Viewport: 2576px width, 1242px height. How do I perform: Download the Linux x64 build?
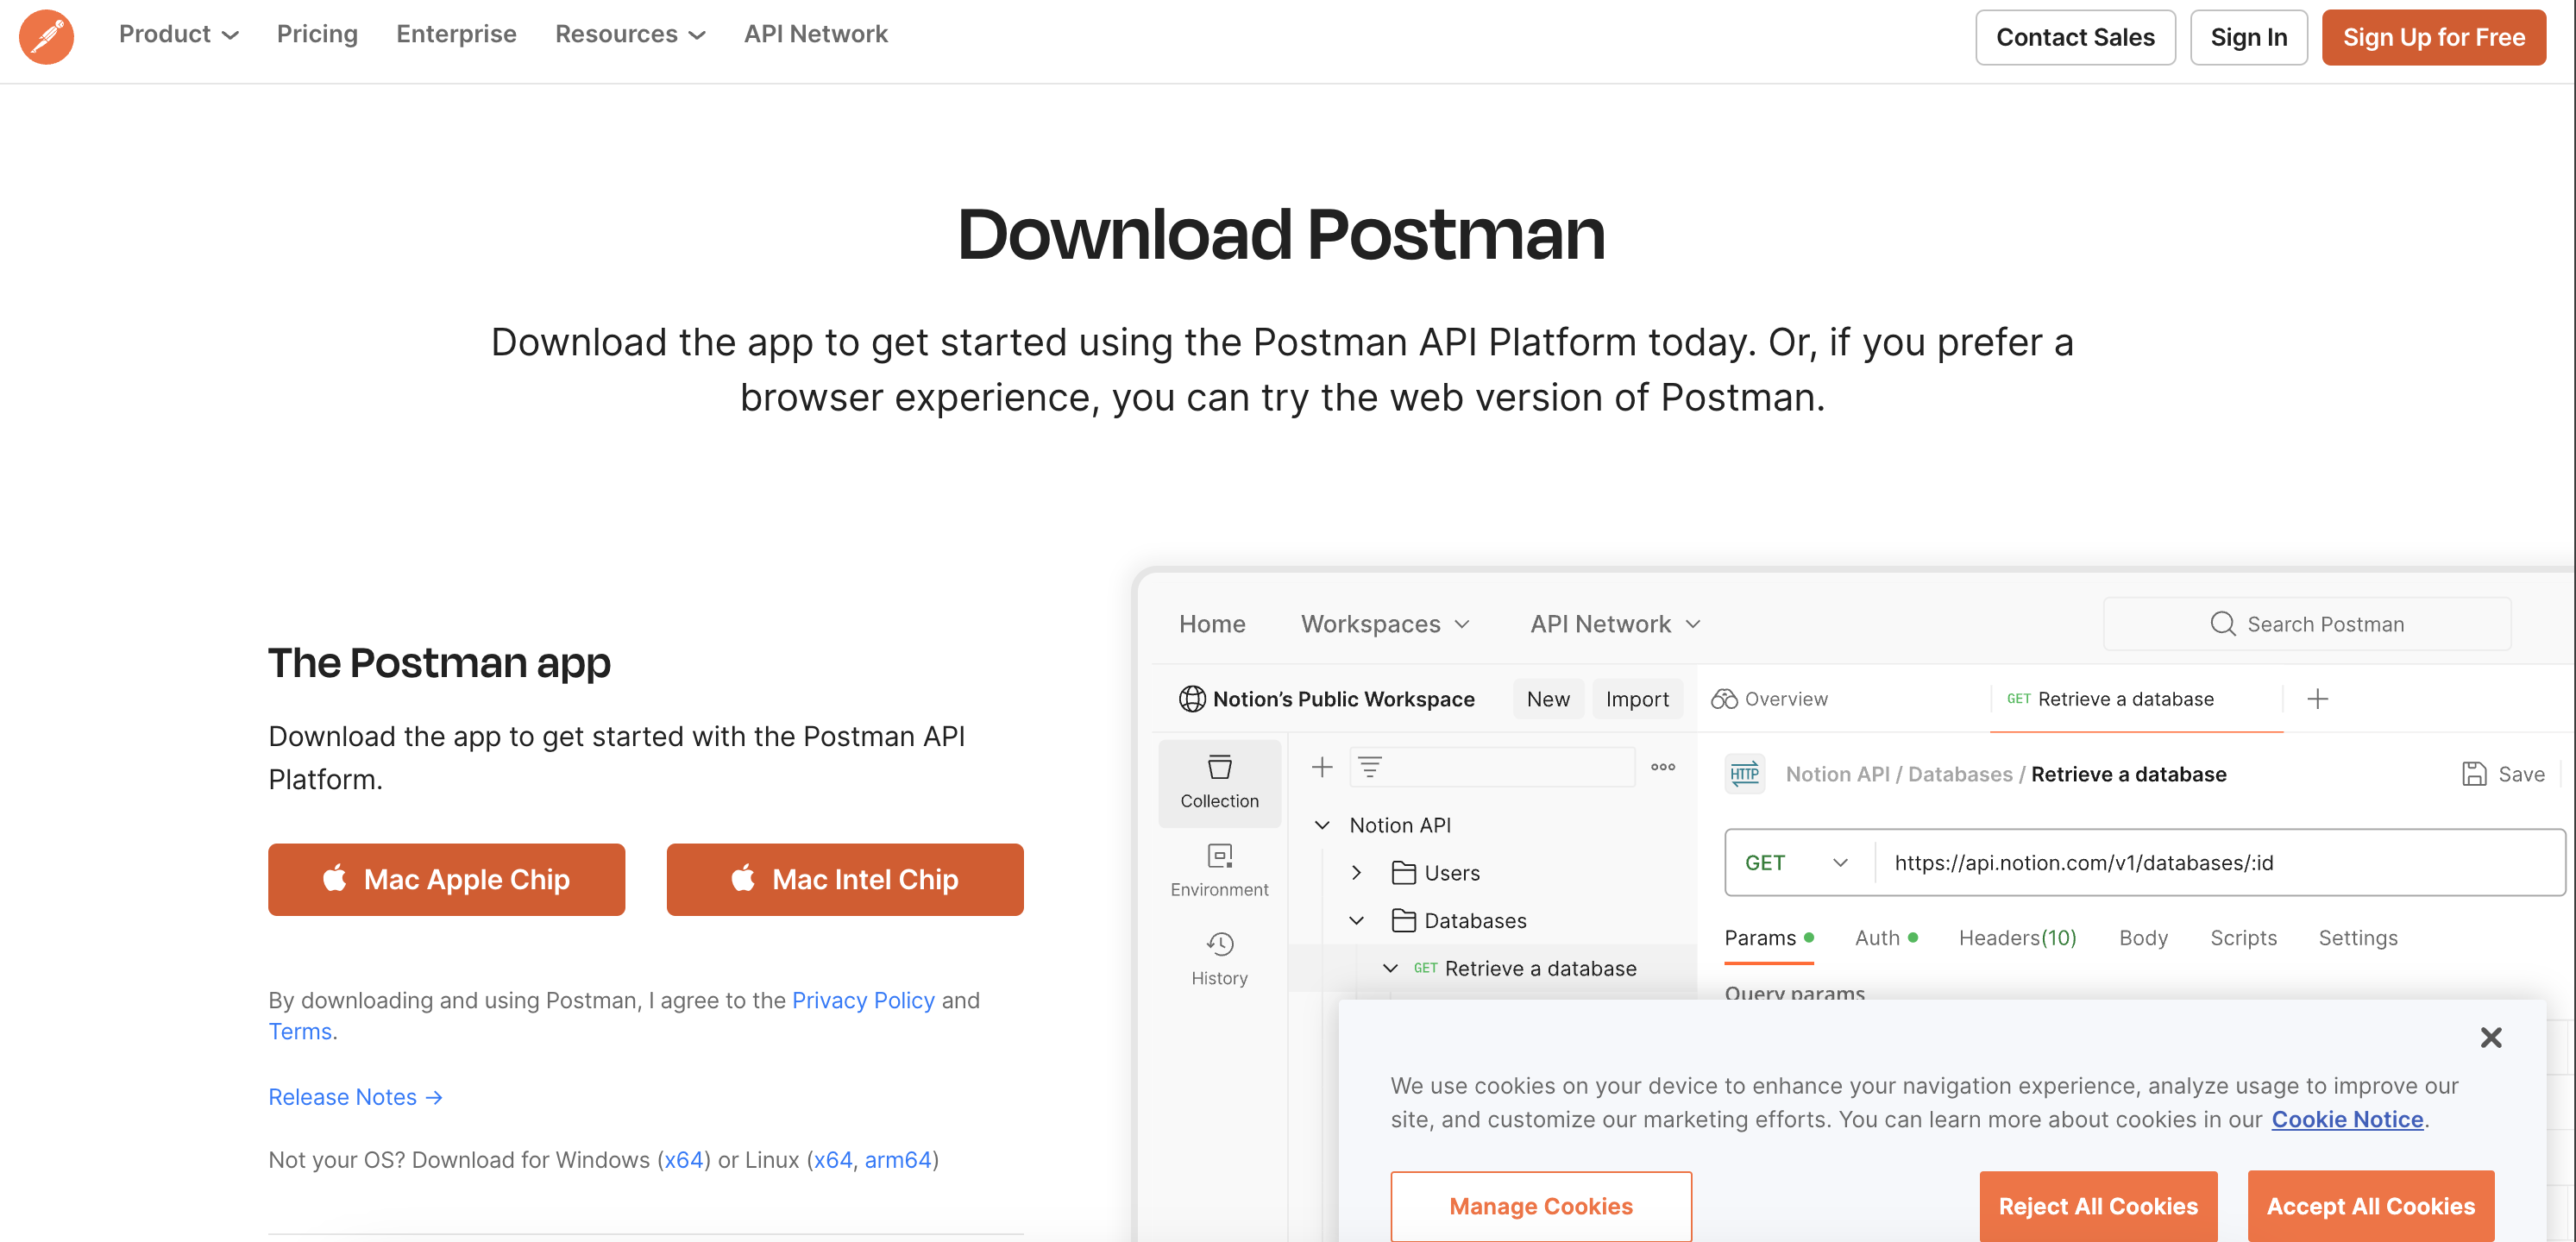click(x=833, y=1160)
